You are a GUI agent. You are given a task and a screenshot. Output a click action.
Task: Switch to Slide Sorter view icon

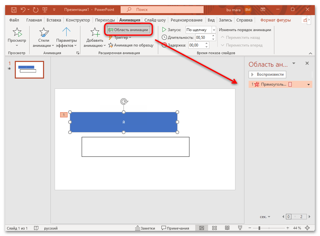coord(214,228)
